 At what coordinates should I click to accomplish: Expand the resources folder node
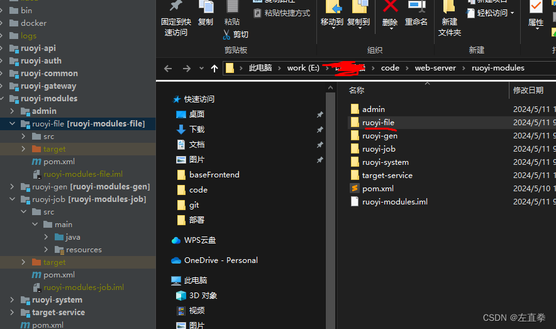tap(46, 250)
